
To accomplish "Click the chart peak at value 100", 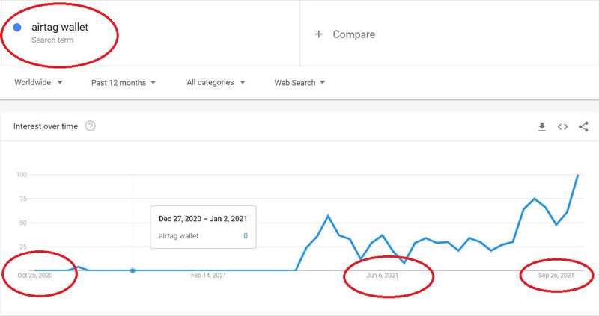I will [x=577, y=175].
